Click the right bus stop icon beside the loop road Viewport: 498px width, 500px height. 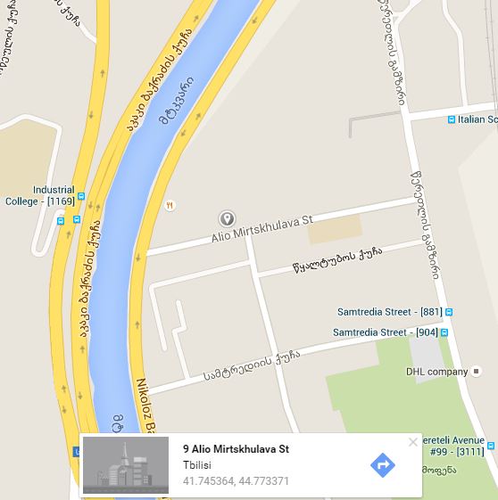click(x=77, y=219)
